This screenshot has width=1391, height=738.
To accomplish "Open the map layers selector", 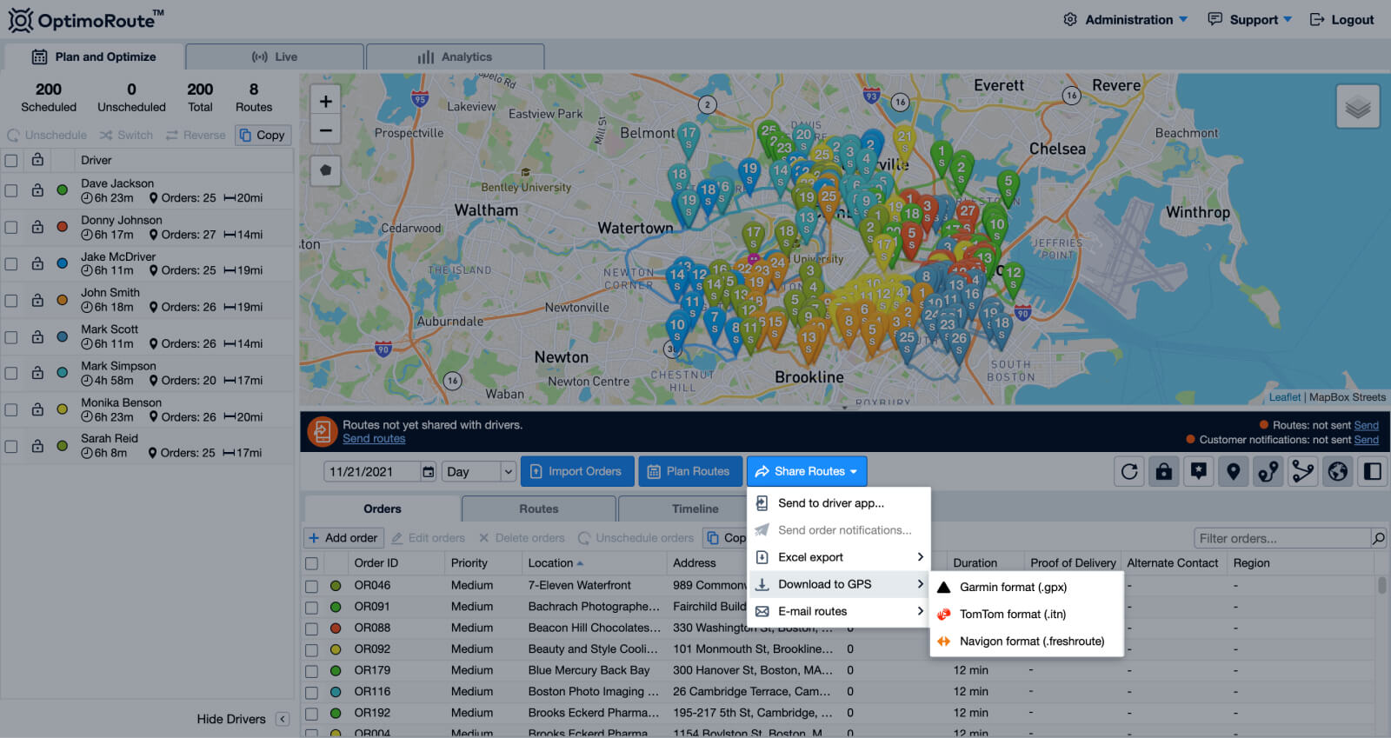I will tap(1357, 107).
